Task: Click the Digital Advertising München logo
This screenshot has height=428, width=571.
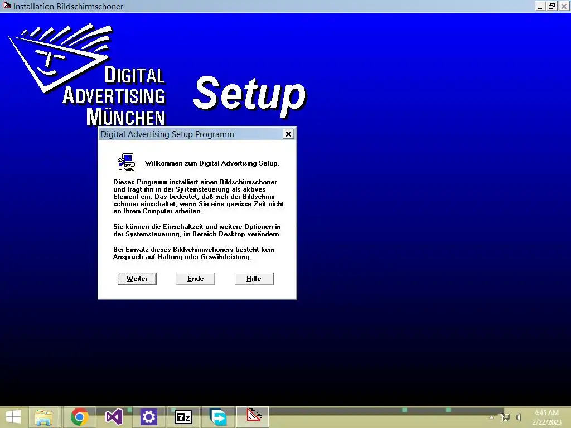Action: (x=86, y=75)
